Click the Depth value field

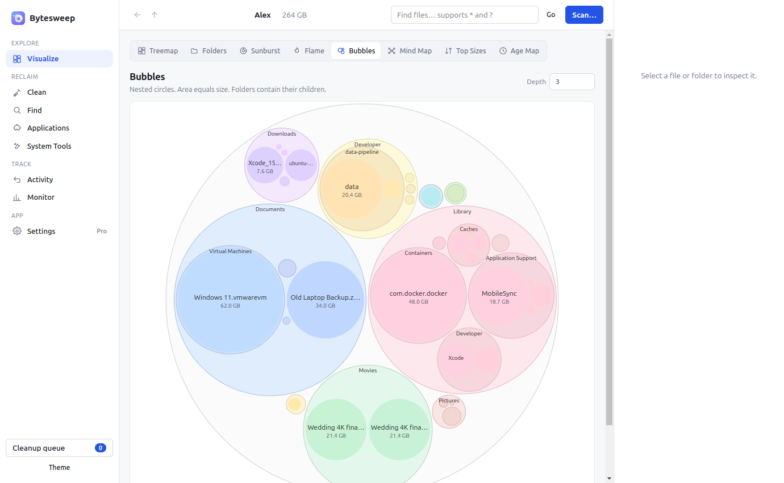click(572, 82)
